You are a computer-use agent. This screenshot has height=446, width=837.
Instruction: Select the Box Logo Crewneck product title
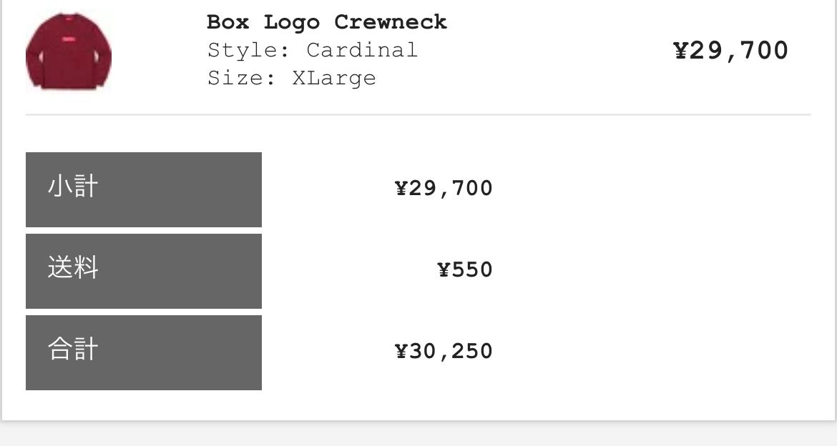tap(327, 22)
